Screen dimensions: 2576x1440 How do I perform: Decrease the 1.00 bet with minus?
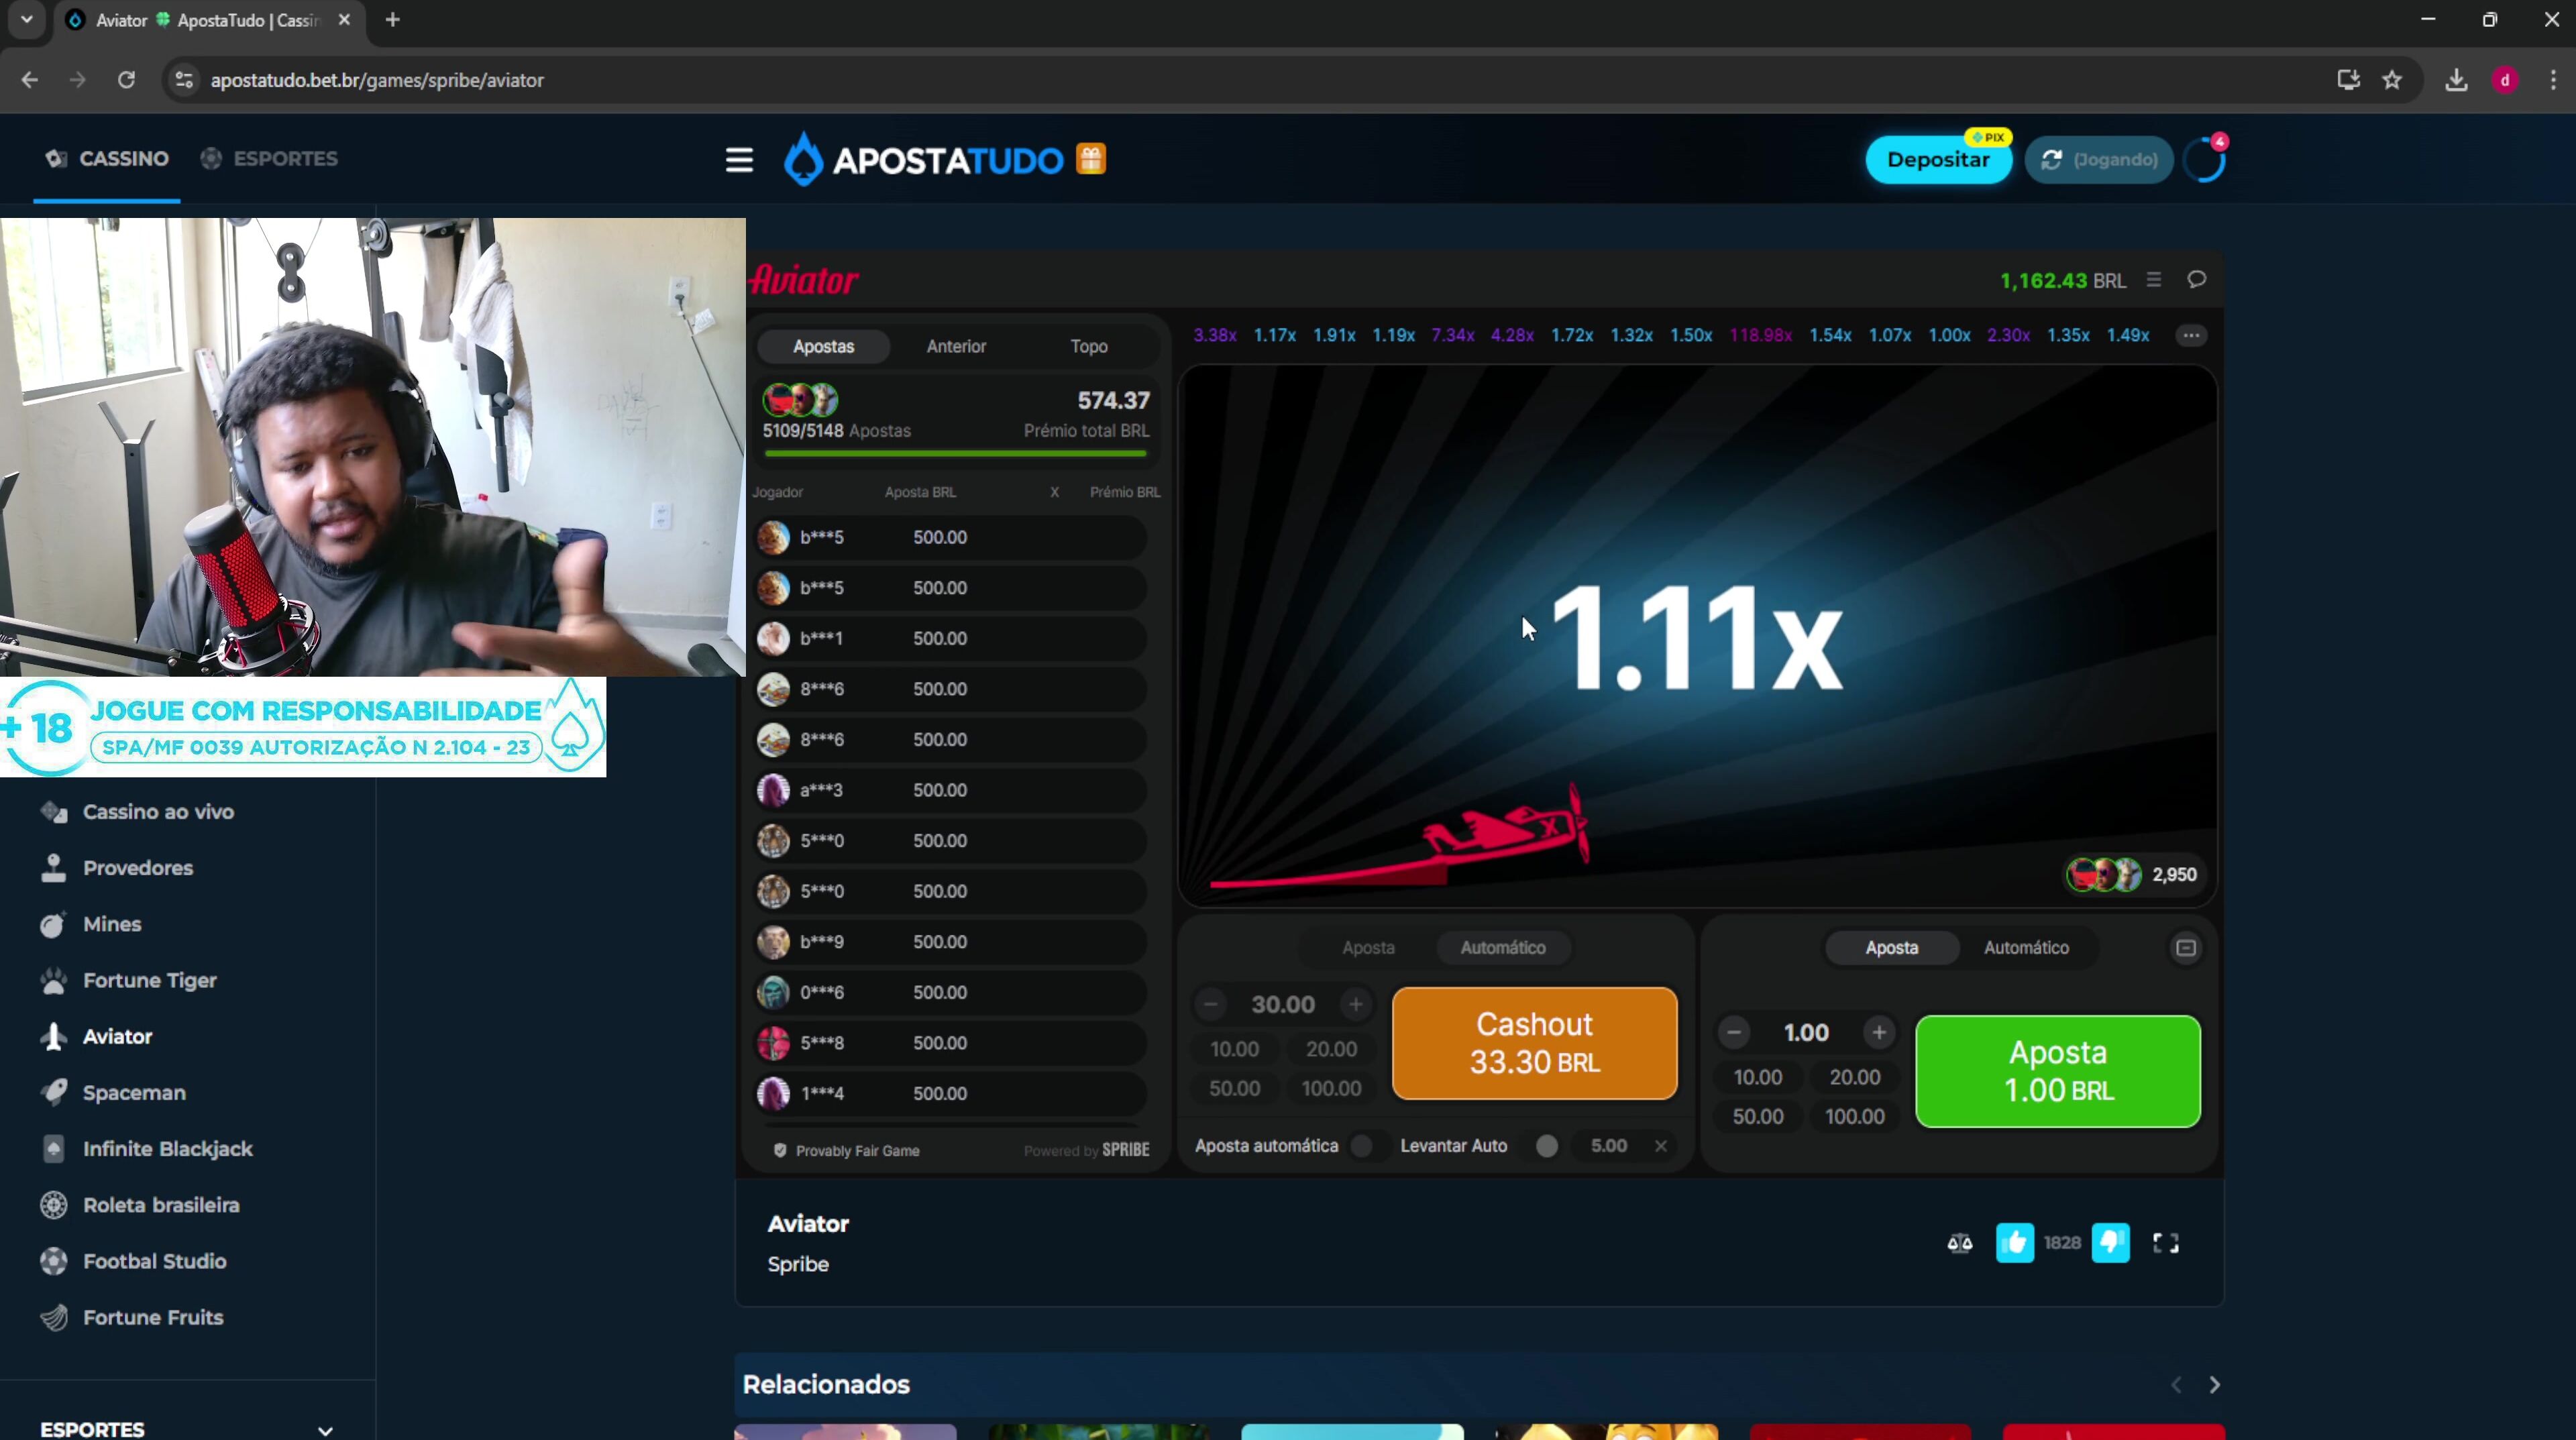tap(1735, 1032)
